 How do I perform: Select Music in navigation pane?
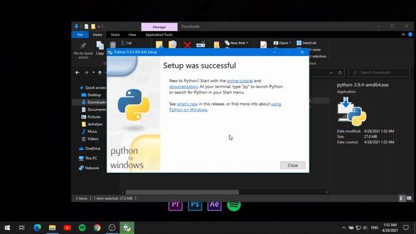(90, 131)
